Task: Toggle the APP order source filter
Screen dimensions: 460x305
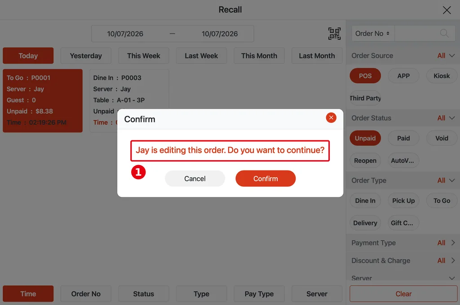Action: [x=403, y=76]
